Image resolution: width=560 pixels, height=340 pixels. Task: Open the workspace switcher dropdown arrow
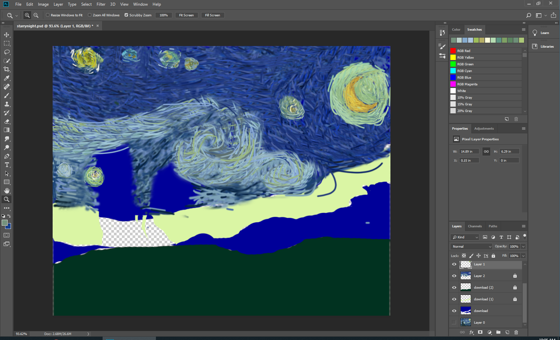click(x=545, y=15)
